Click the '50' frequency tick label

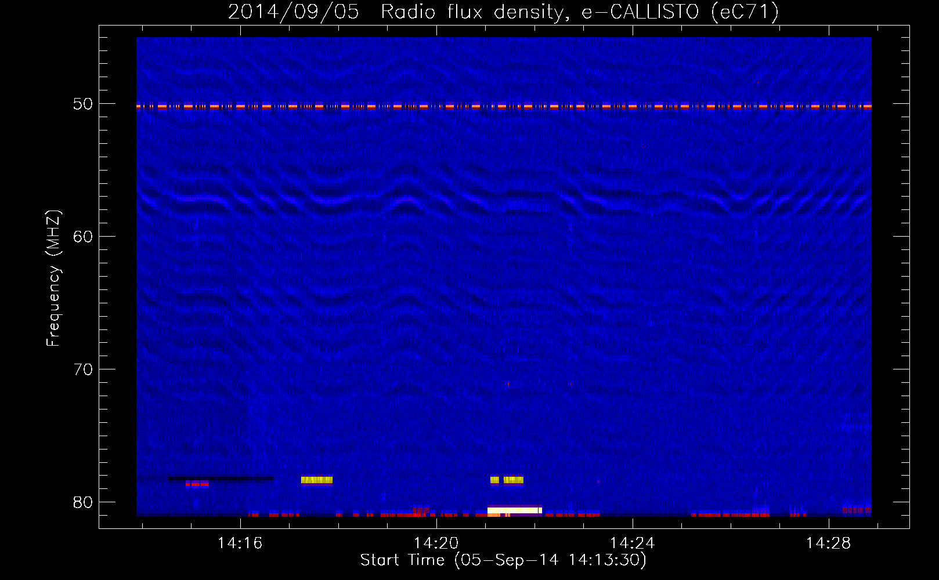coord(82,104)
